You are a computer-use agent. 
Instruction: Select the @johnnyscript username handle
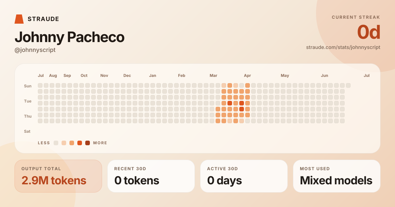pyautogui.click(x=35, y=50)
